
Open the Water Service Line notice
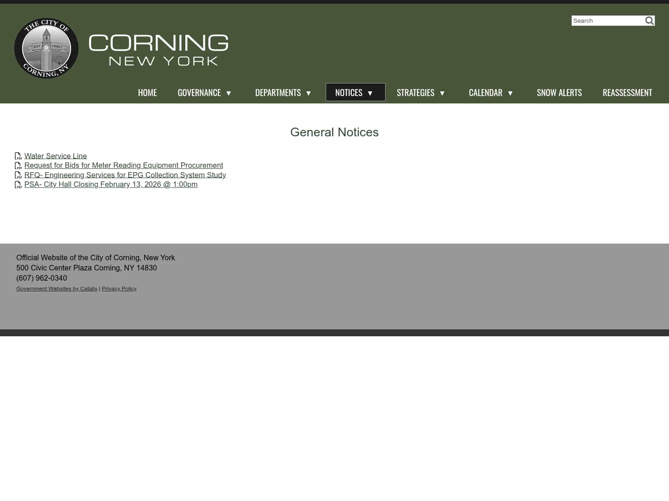[55, 156]
